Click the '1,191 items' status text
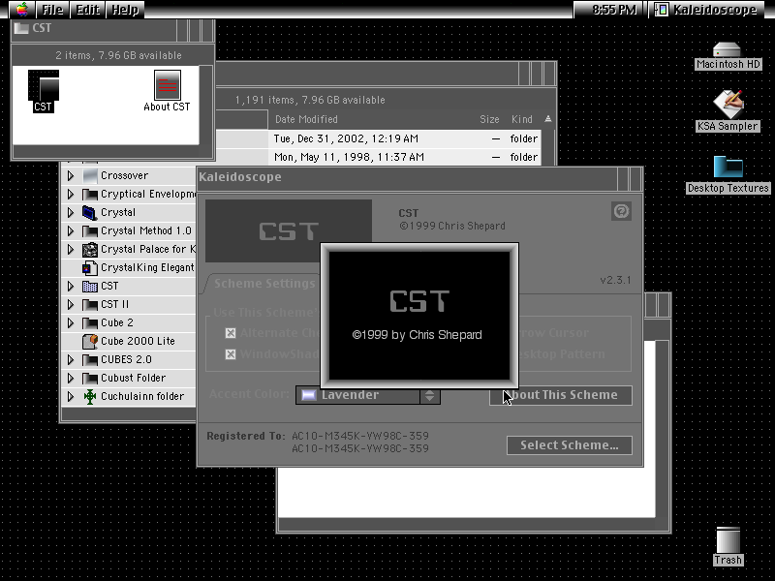This screenshot has width=775, height=581. click(x=310, y=100)
